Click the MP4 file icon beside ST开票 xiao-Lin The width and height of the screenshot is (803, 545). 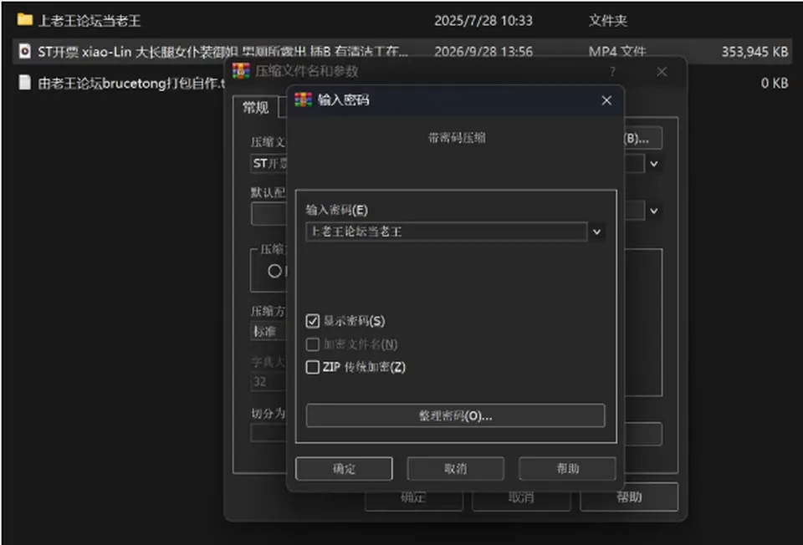click(x=24, y=51)
